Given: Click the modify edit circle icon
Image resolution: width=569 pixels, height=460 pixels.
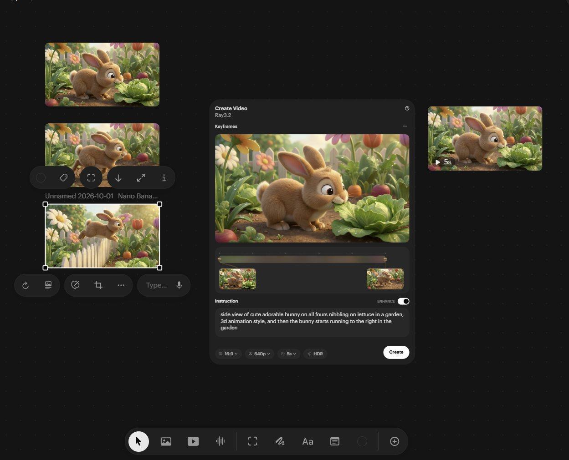Looking at the screenshot, I should click(76, 285).
